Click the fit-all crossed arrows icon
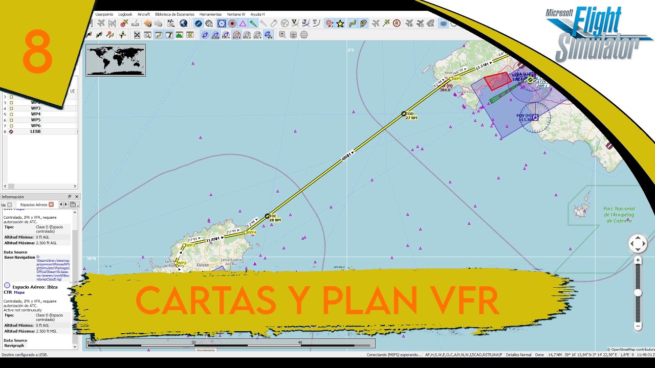Image resolution: width=655 pixels, height=368 pixels. (137, 35)
